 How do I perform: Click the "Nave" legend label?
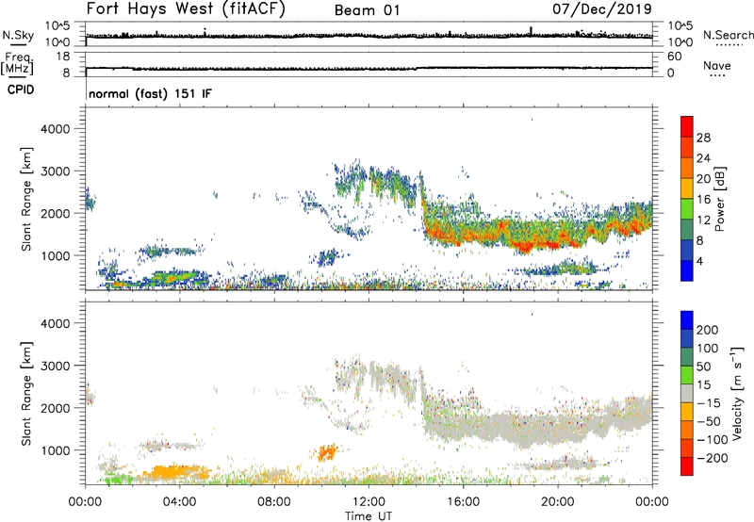717,65
